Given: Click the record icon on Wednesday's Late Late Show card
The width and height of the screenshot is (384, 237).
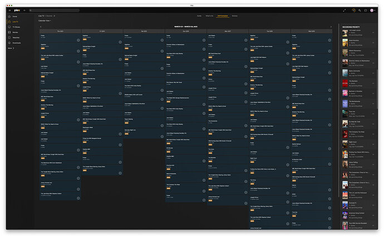Looking at the screenshot, I should [329, 62].
